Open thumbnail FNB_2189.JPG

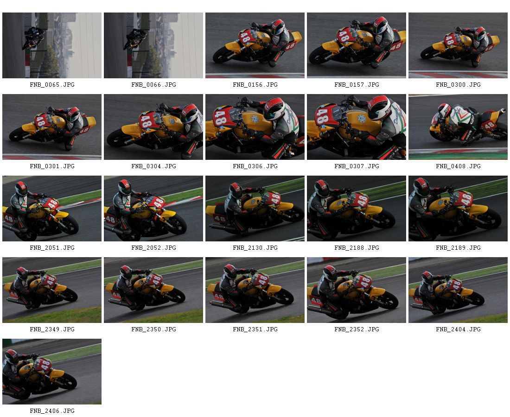tap(458, 208)
